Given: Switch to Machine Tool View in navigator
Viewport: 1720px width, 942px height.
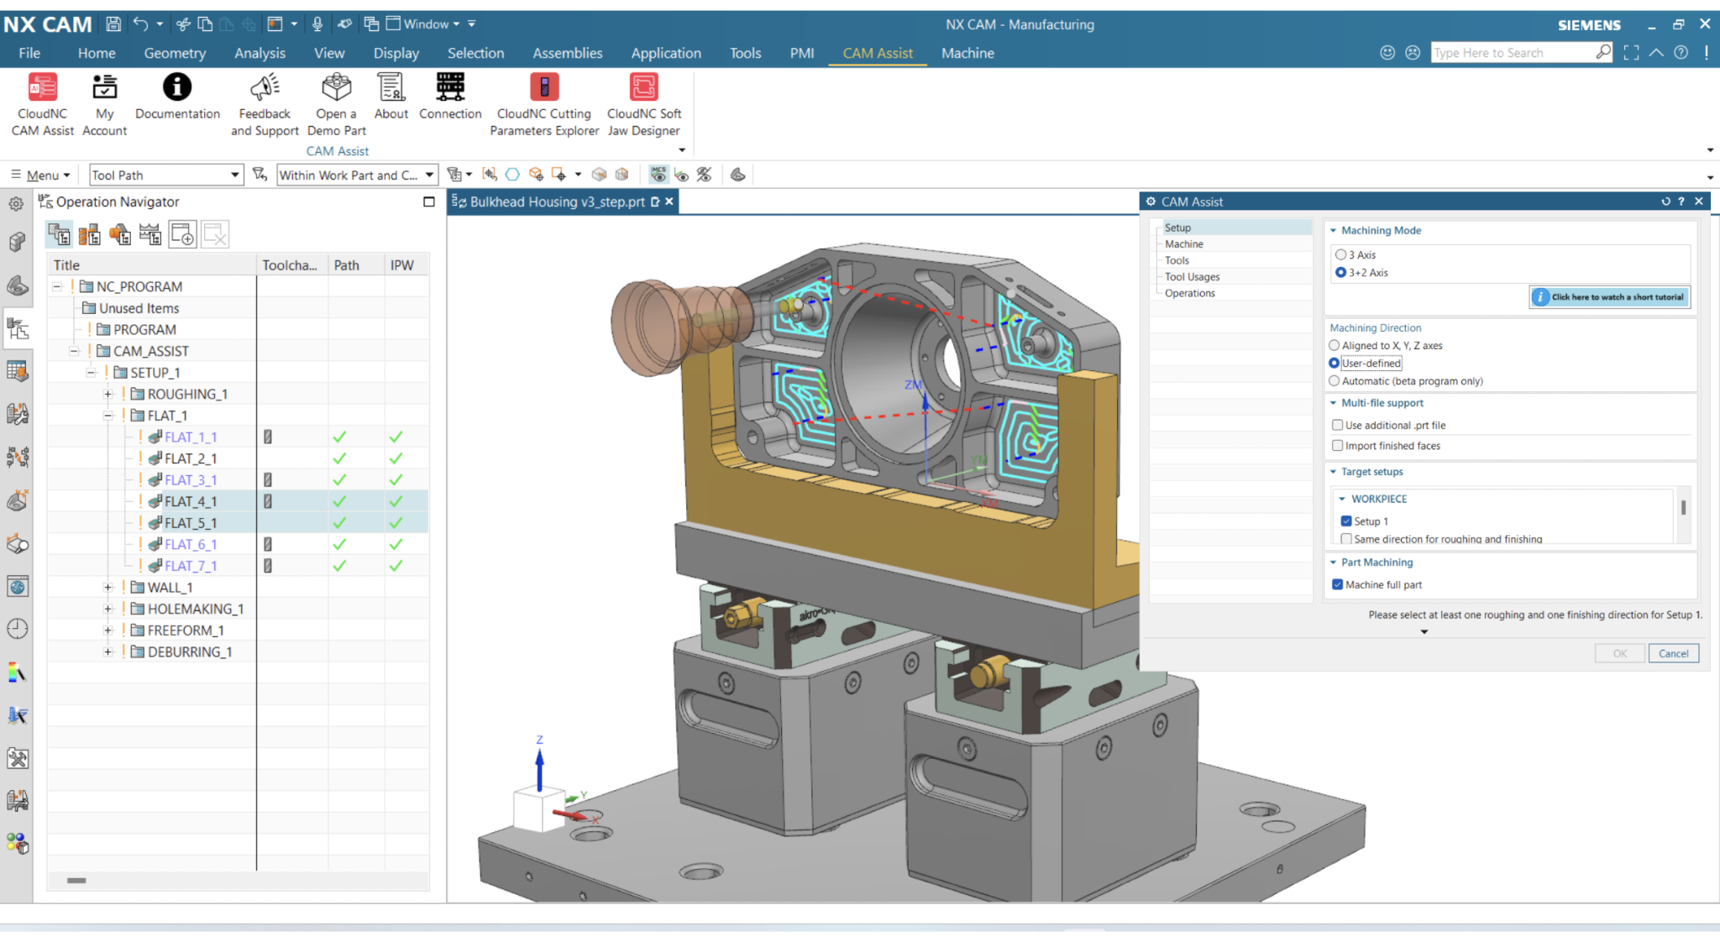Looking at the screenshot, I should point(89,234).
